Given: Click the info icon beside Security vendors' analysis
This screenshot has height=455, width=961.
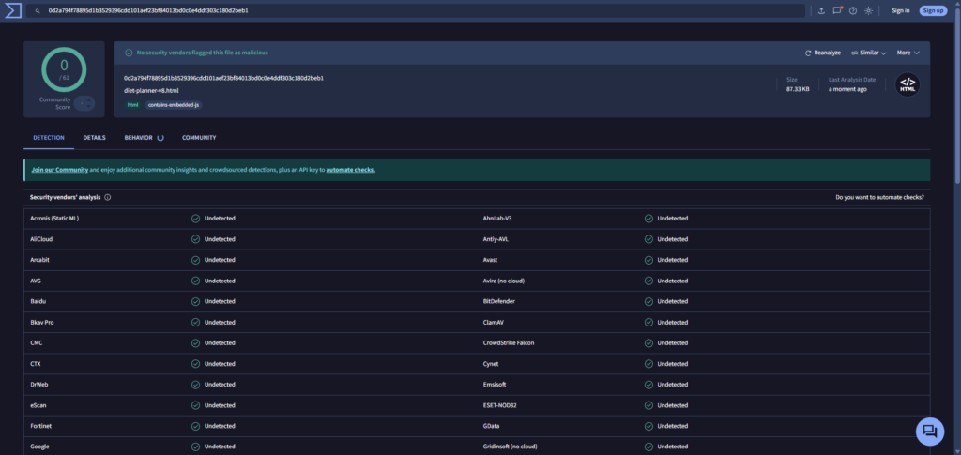Looking at the screenshot, I should tap(108, 197).
